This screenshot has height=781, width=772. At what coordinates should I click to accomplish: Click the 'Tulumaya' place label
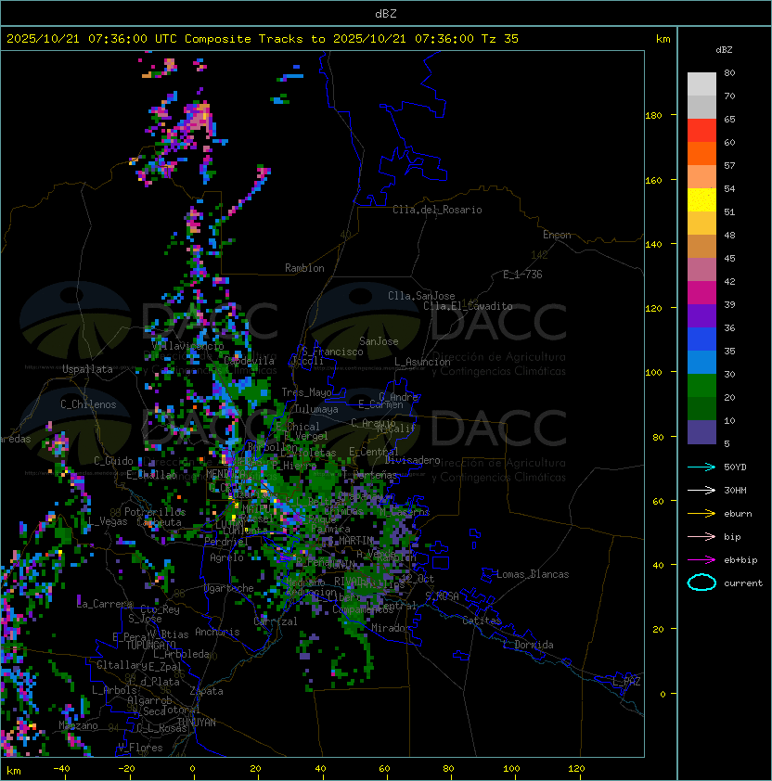click(316, 409)
